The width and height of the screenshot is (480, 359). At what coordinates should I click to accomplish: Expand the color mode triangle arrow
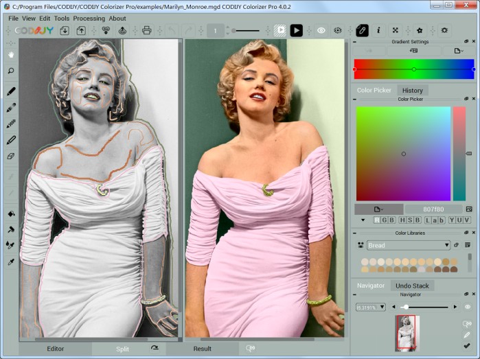point(363,220)
